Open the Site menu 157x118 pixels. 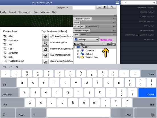pos(36,12)
